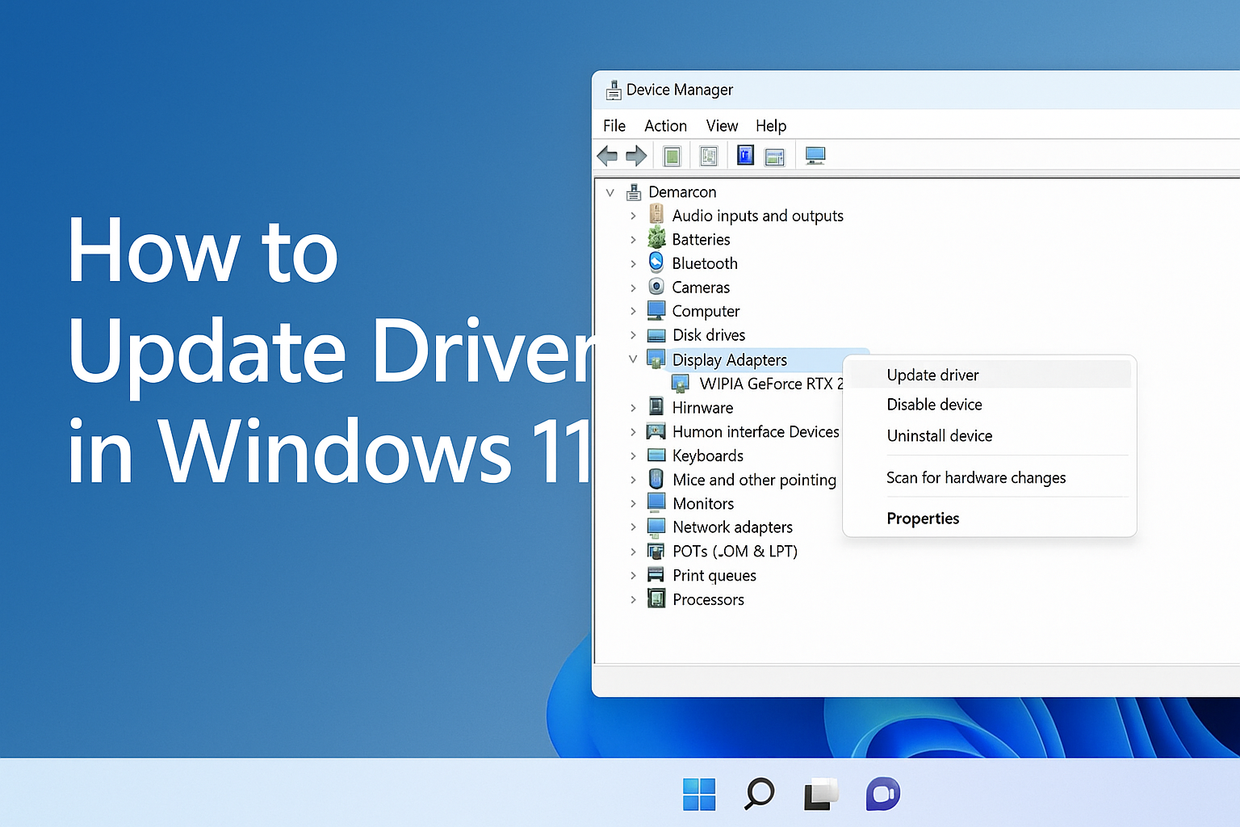Click the Network adapters category icon
Screen dimensions: 1240x827
tap(657, 527)
